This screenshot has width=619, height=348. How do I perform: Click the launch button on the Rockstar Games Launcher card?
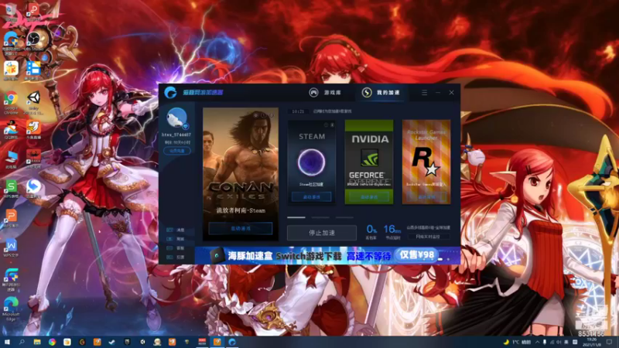426,197
